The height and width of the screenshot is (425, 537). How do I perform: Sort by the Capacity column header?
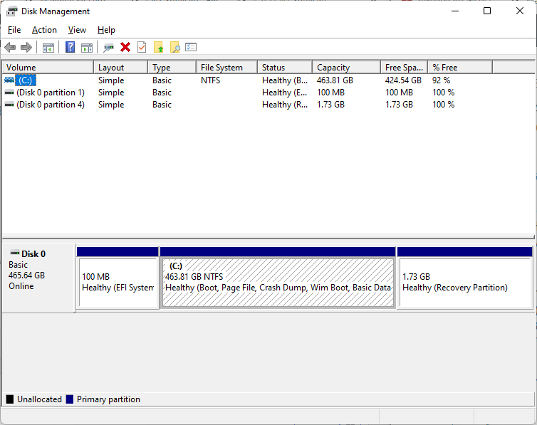point(347,68)
